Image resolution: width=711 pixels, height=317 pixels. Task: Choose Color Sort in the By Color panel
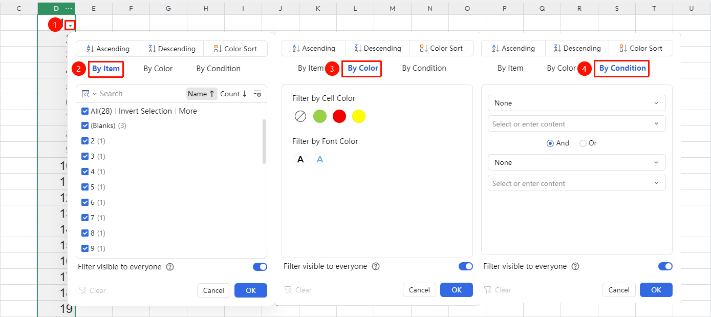click(441, 48)
